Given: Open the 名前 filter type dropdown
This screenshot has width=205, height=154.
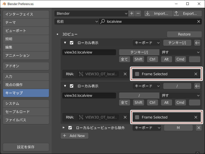Looking at the screenshot, I should [76, 21].
